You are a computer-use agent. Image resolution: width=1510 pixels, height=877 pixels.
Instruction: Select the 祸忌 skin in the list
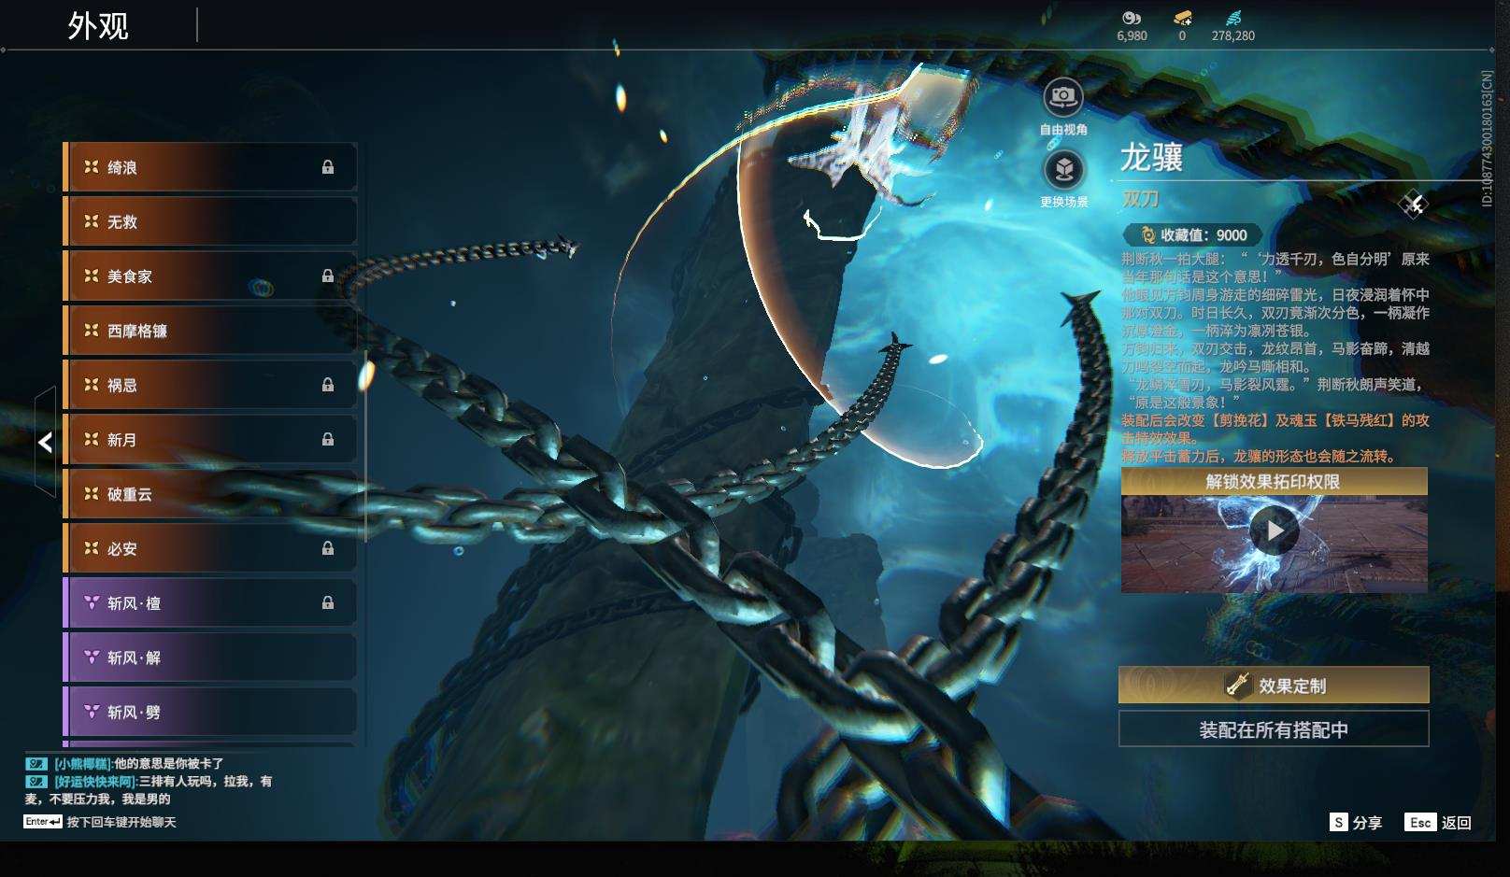(210, 385)
